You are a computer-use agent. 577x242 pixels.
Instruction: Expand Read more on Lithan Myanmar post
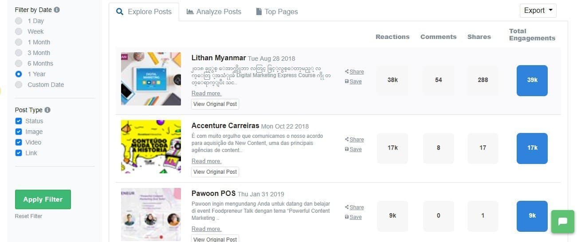pyautogui.click(x=206, y=94)
